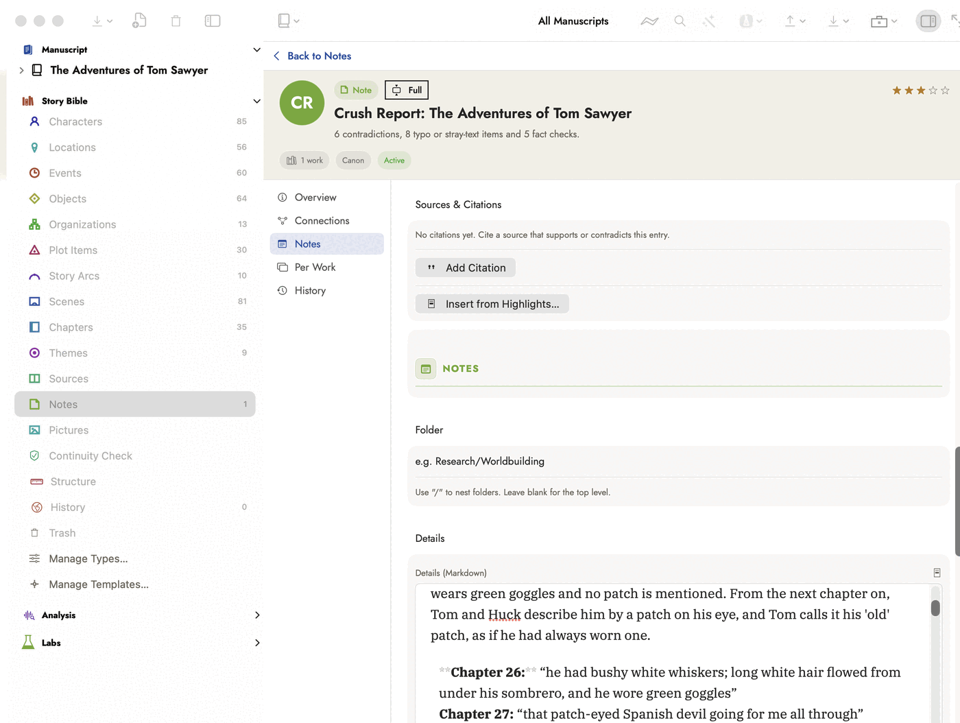
Task: Open the statistics graph toolbar icon
Action: pyautogui.click(x=649, y=21)
